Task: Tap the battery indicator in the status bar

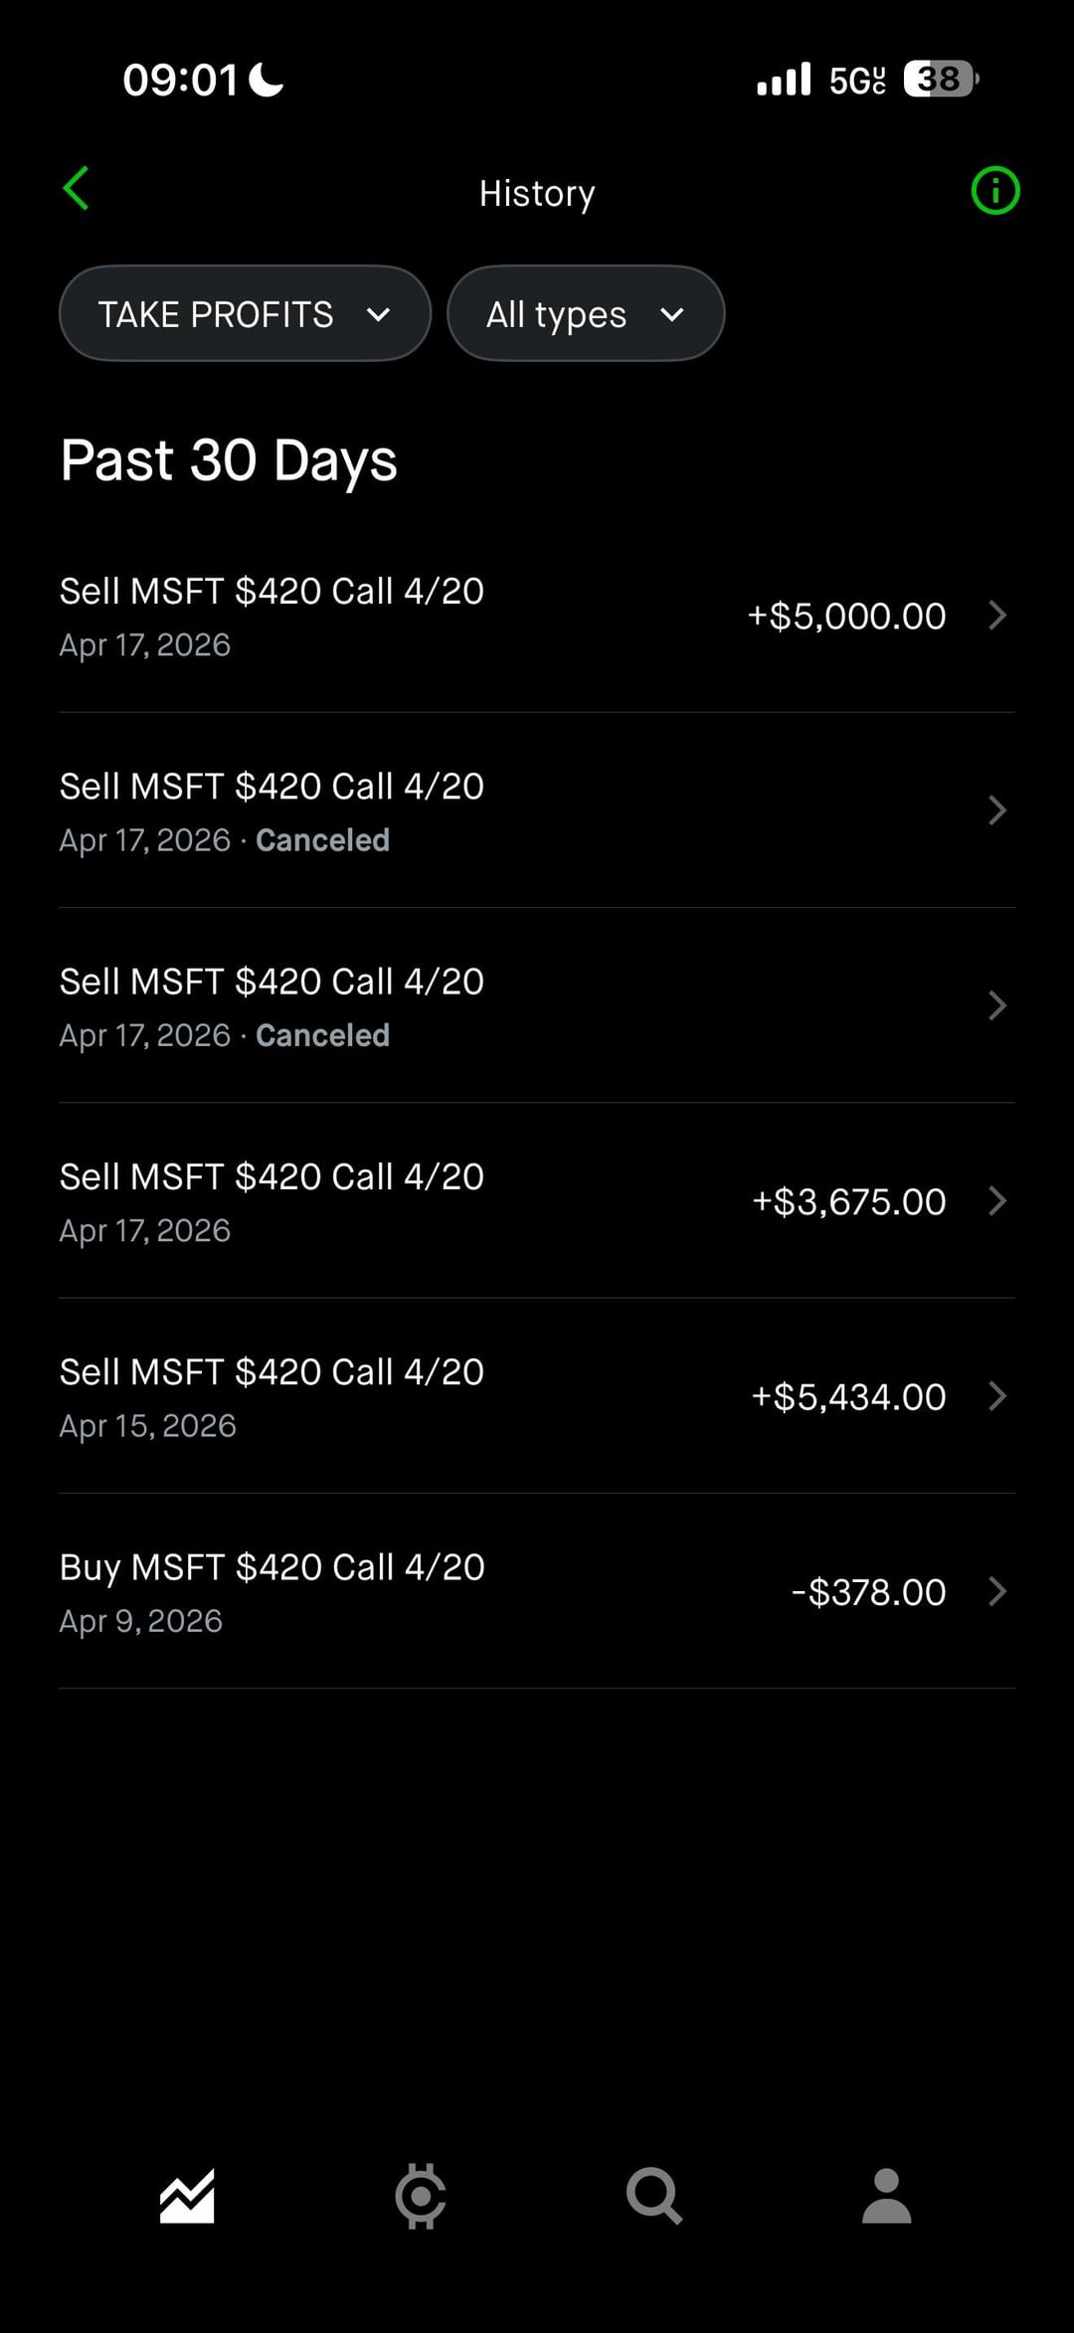Action: click(940, 79)
